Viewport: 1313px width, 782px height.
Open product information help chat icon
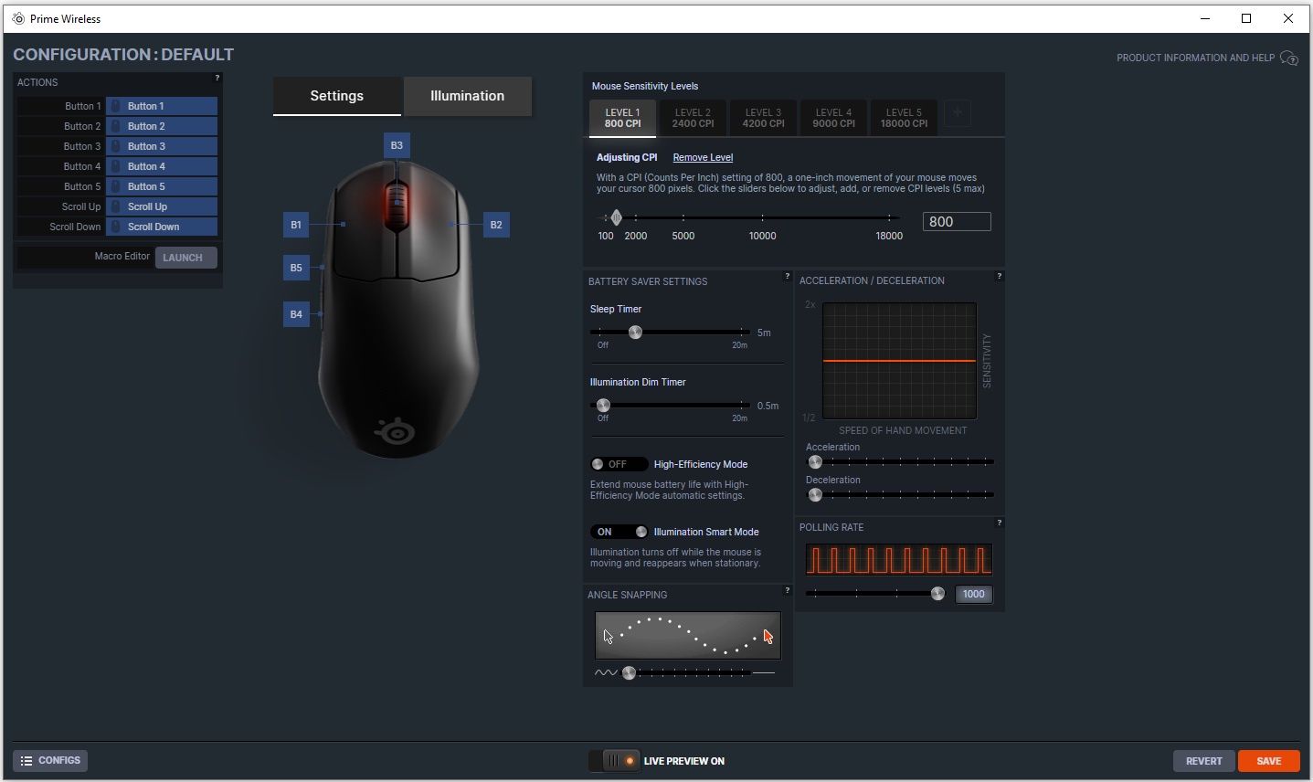pyautogui.click(x=1289, y=58)
